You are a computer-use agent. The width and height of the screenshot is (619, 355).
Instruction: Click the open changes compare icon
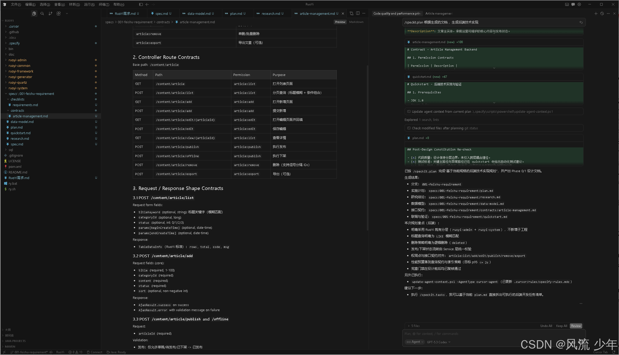point(352,13)
